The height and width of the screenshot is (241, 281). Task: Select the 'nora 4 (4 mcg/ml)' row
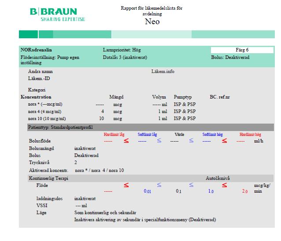click(x=112, y=111)
